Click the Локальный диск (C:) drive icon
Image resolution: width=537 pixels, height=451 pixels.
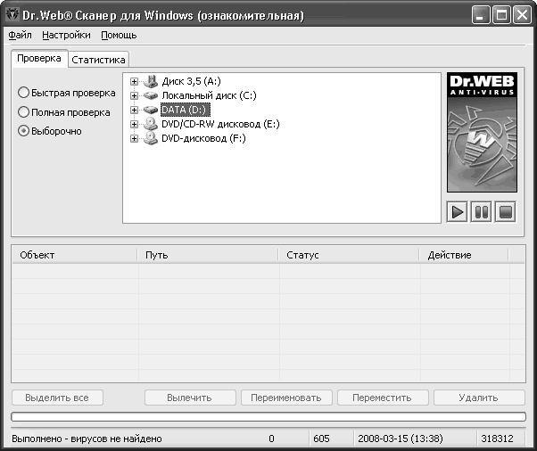[150, 95]
